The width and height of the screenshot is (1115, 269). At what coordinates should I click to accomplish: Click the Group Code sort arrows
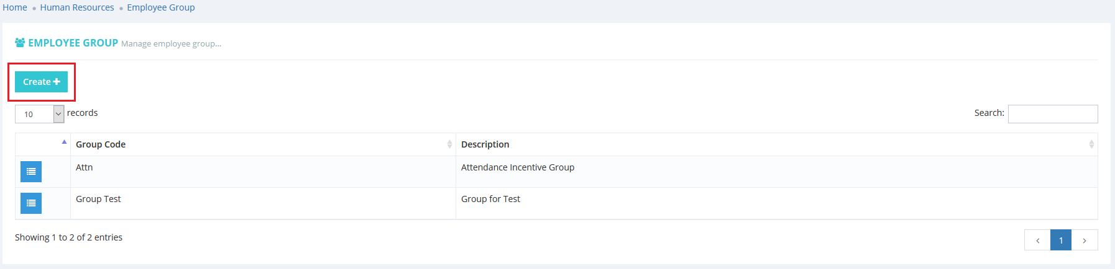point(449,144)
